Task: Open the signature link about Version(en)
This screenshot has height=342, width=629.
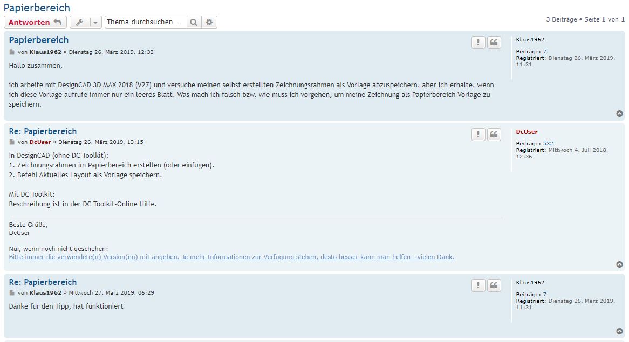Action: 231,257
